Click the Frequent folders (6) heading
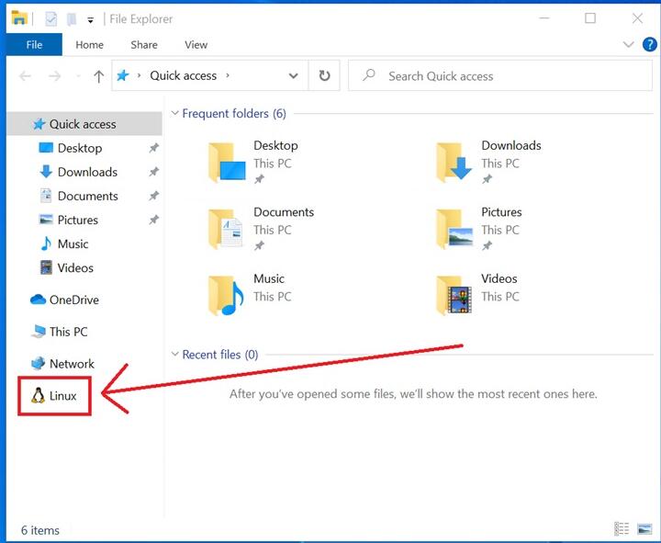This screenshot has width=661, height=543. 234,114
